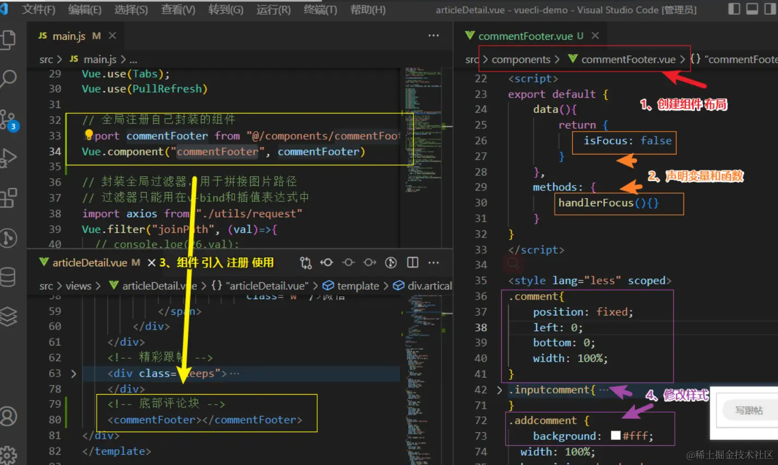Open the stacked layers icon in activity bar
This screenshot has width=778, height=465.
tap(8, 317)
